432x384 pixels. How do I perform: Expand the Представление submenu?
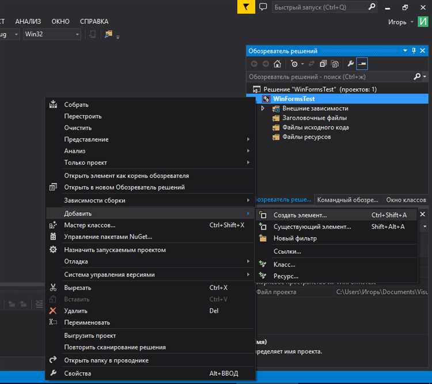point(150,140)
